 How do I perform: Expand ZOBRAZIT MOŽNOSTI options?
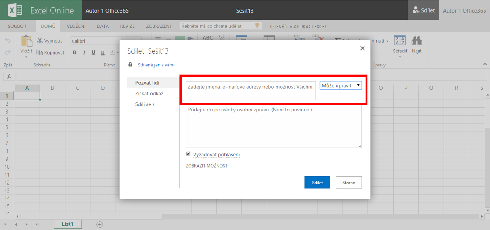pyautogui.click(x=207, y=166)
